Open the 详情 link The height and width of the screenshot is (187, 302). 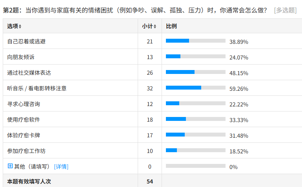pos(61,167)
